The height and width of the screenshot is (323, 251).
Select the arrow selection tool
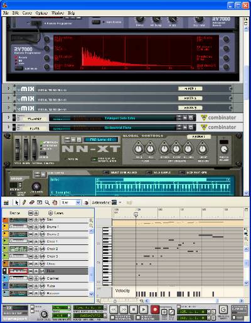coord(17,202)
